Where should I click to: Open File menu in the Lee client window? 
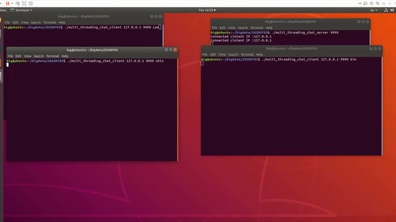click(x=7, y=22)
